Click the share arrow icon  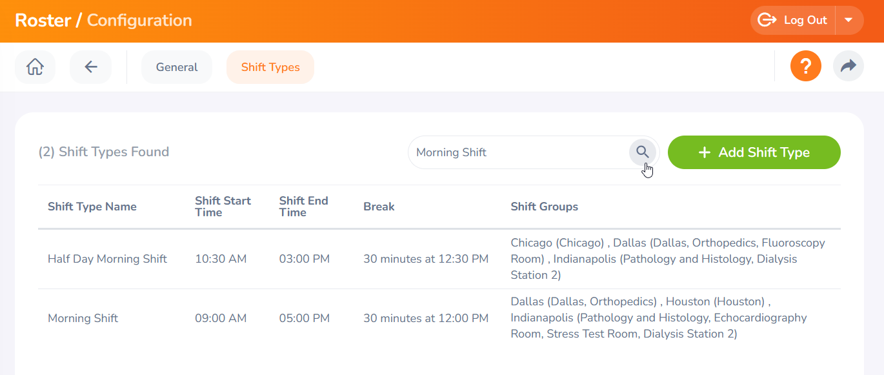click(848, 66)
